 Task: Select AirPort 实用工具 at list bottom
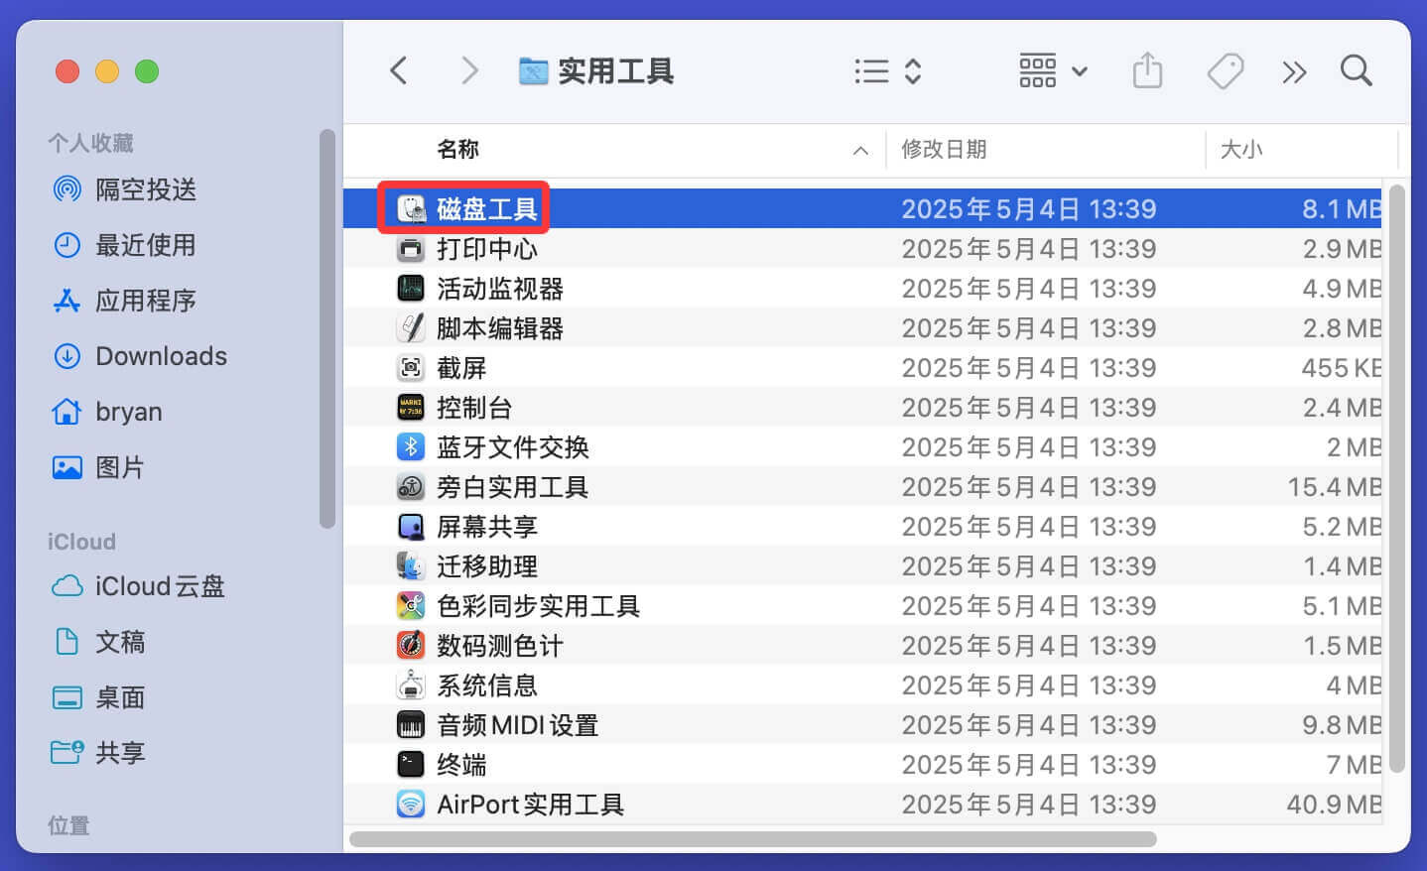(531, 804)
